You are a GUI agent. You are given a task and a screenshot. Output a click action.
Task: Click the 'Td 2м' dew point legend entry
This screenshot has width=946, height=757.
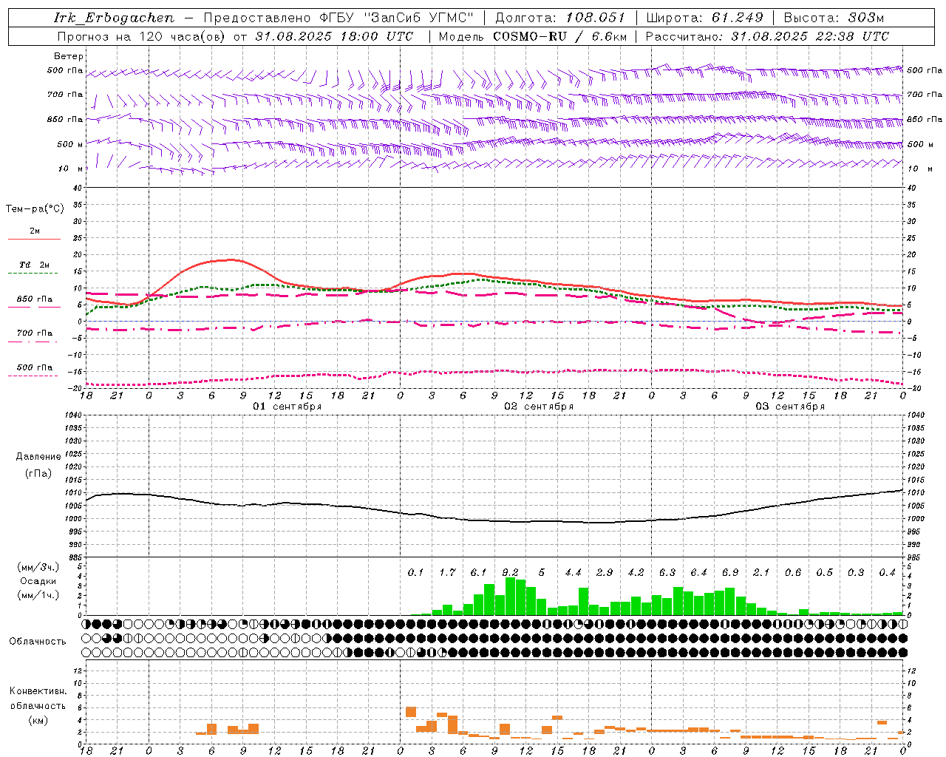point(34,265)
